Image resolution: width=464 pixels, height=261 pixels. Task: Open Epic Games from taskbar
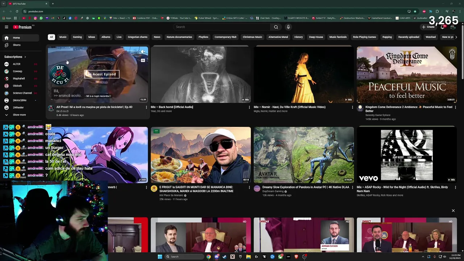tap(240, 257)
